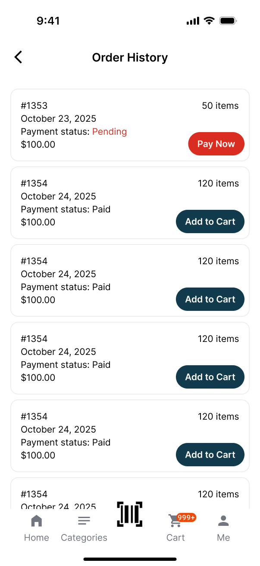Add the second #1354 order to cart
Screen dimensions: 260x566
click(210, 299)
